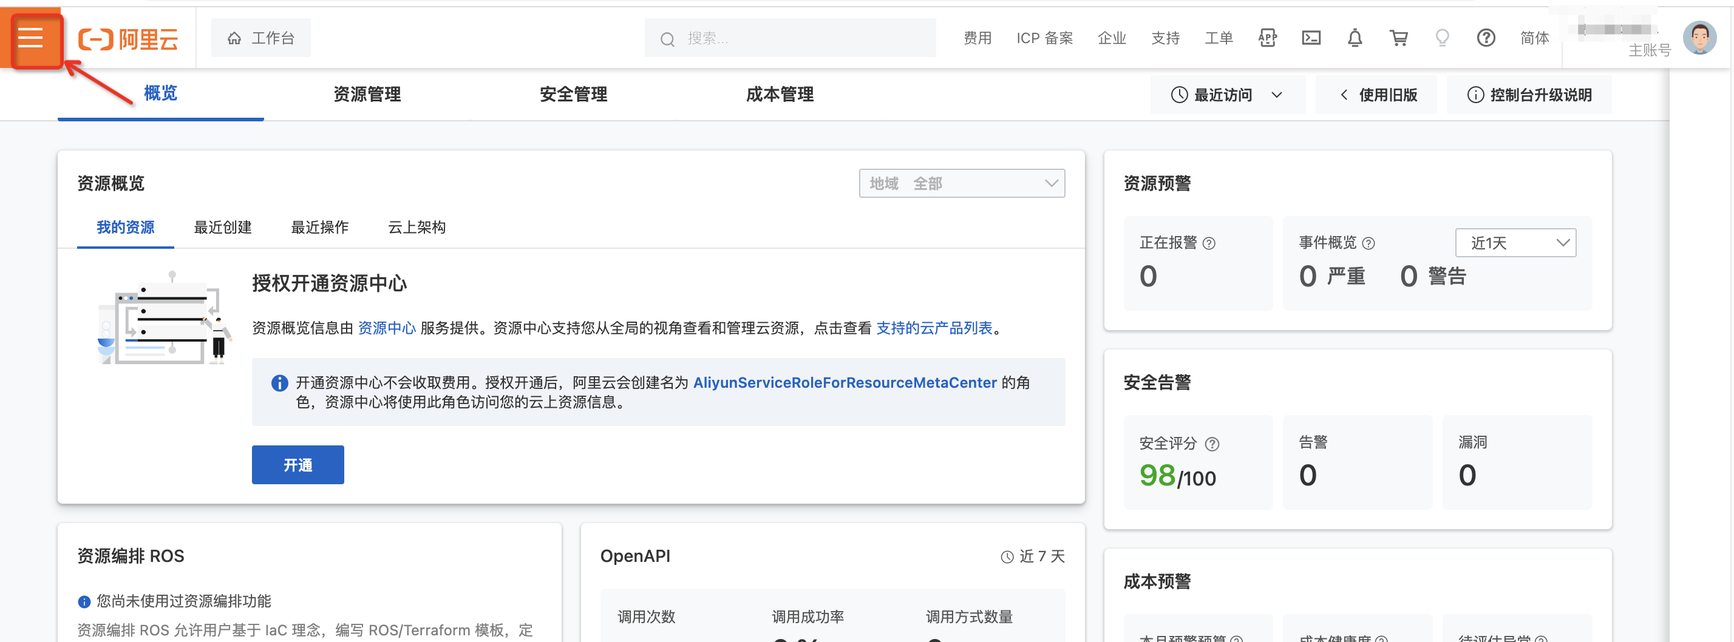Click the Aliyun 阿里云 logo

(128, 39)
